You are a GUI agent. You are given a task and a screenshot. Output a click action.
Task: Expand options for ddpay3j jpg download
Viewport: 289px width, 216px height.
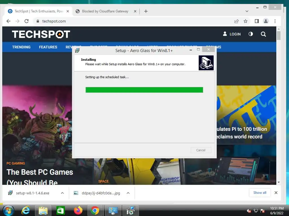coord(128,193)
